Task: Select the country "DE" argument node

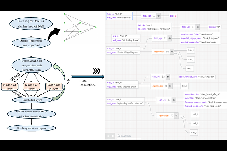Action: click(215, 27)
